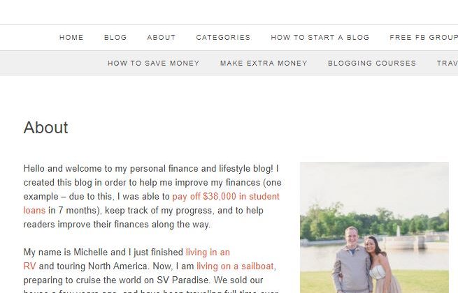Follow the 'pay off $38,000 in student' link
This screenshot has height=293, width=458.
coord(226,197)
